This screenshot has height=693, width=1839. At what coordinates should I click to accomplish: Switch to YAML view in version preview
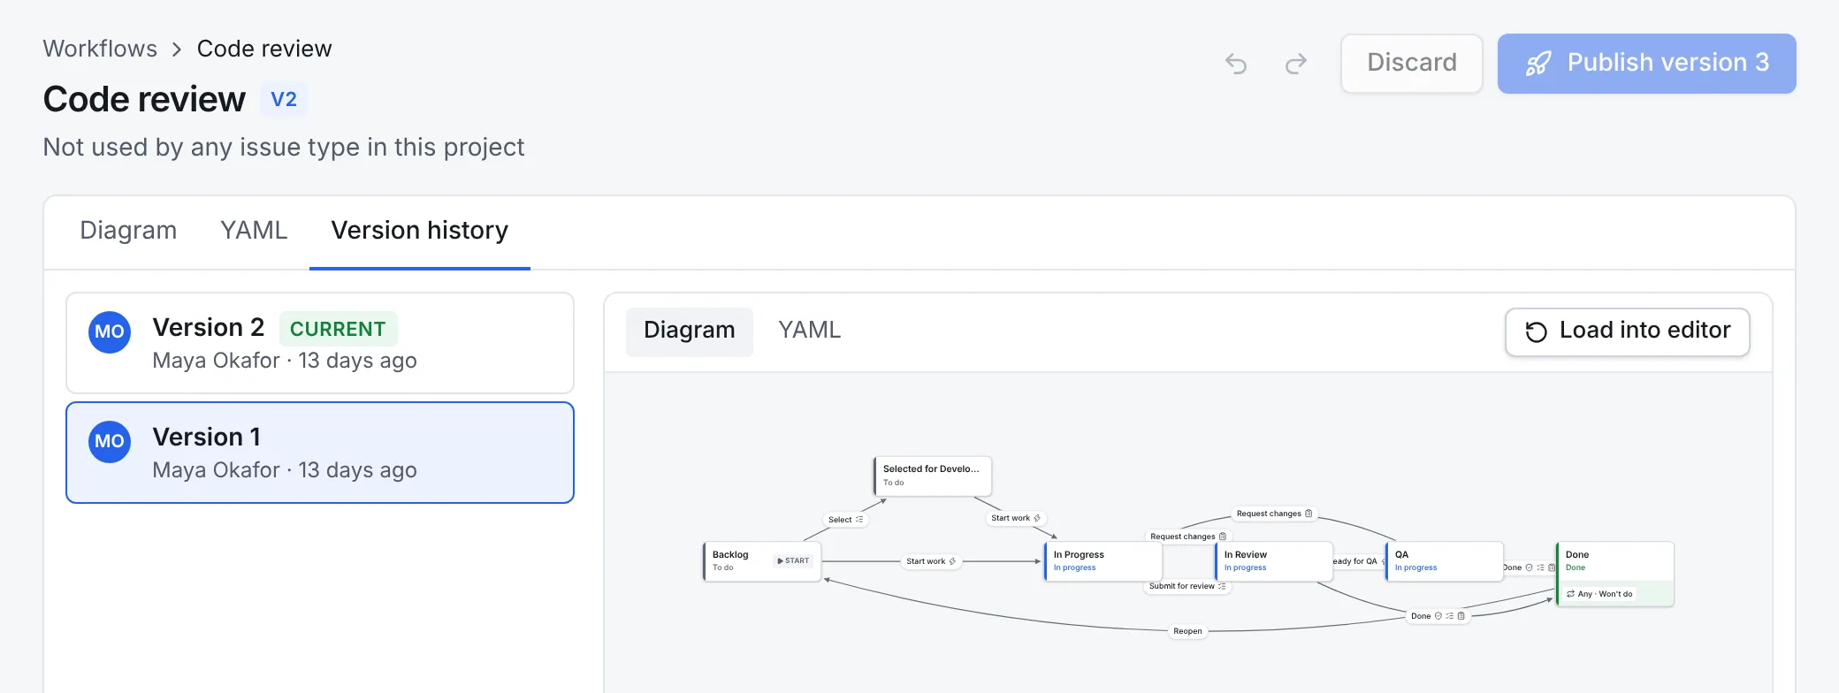(x=809, y=331)
